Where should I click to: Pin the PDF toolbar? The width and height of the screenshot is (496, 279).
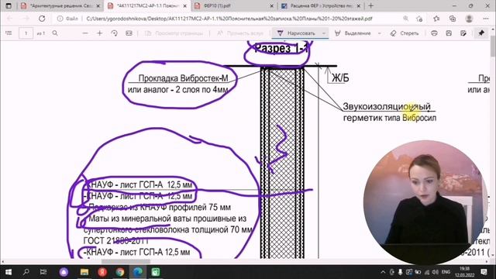click(481, 33)
